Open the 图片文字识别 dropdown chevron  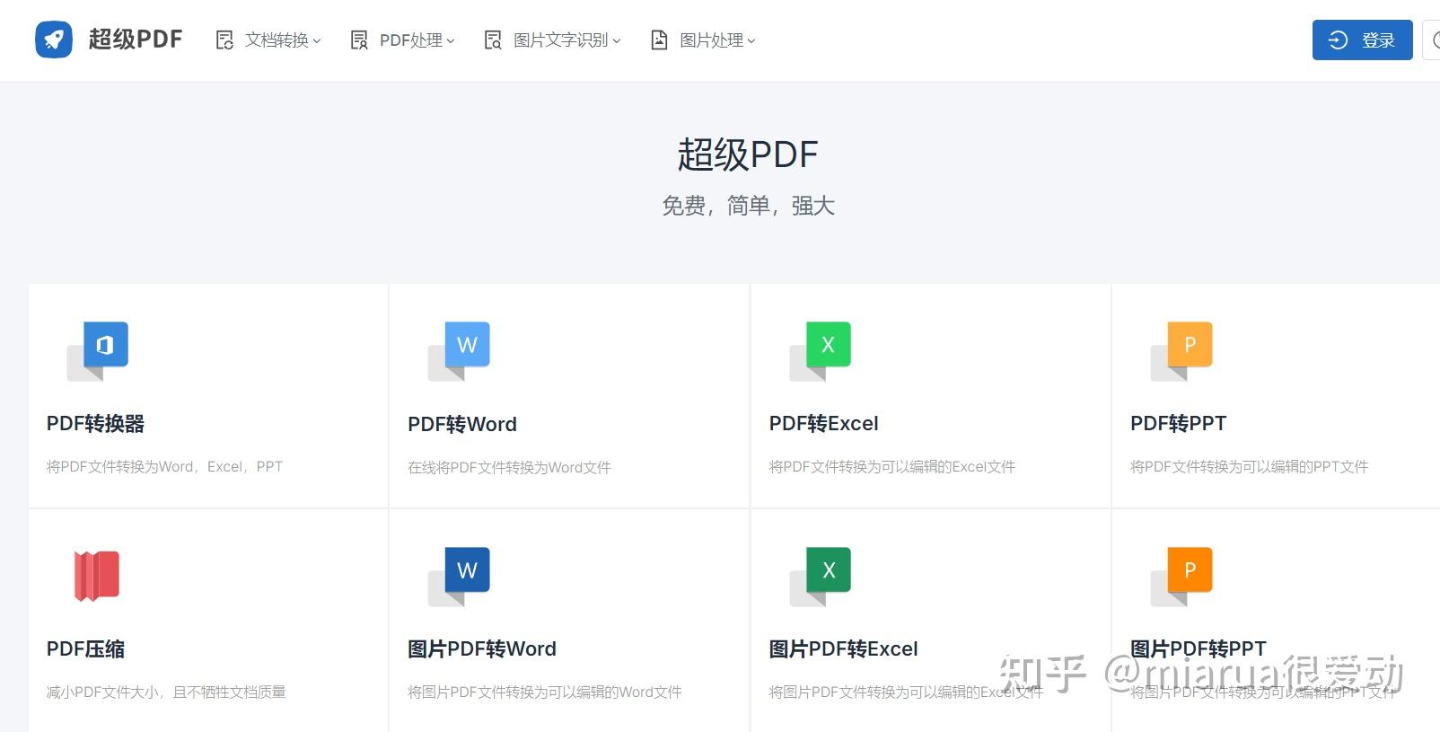point(617,41)
